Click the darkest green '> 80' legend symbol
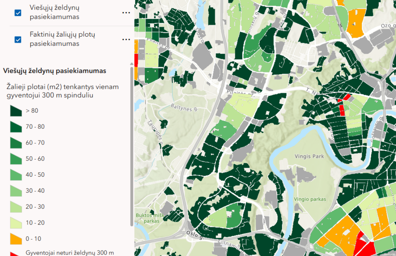This screenshot has width=396, height=256. pos(16,111)
